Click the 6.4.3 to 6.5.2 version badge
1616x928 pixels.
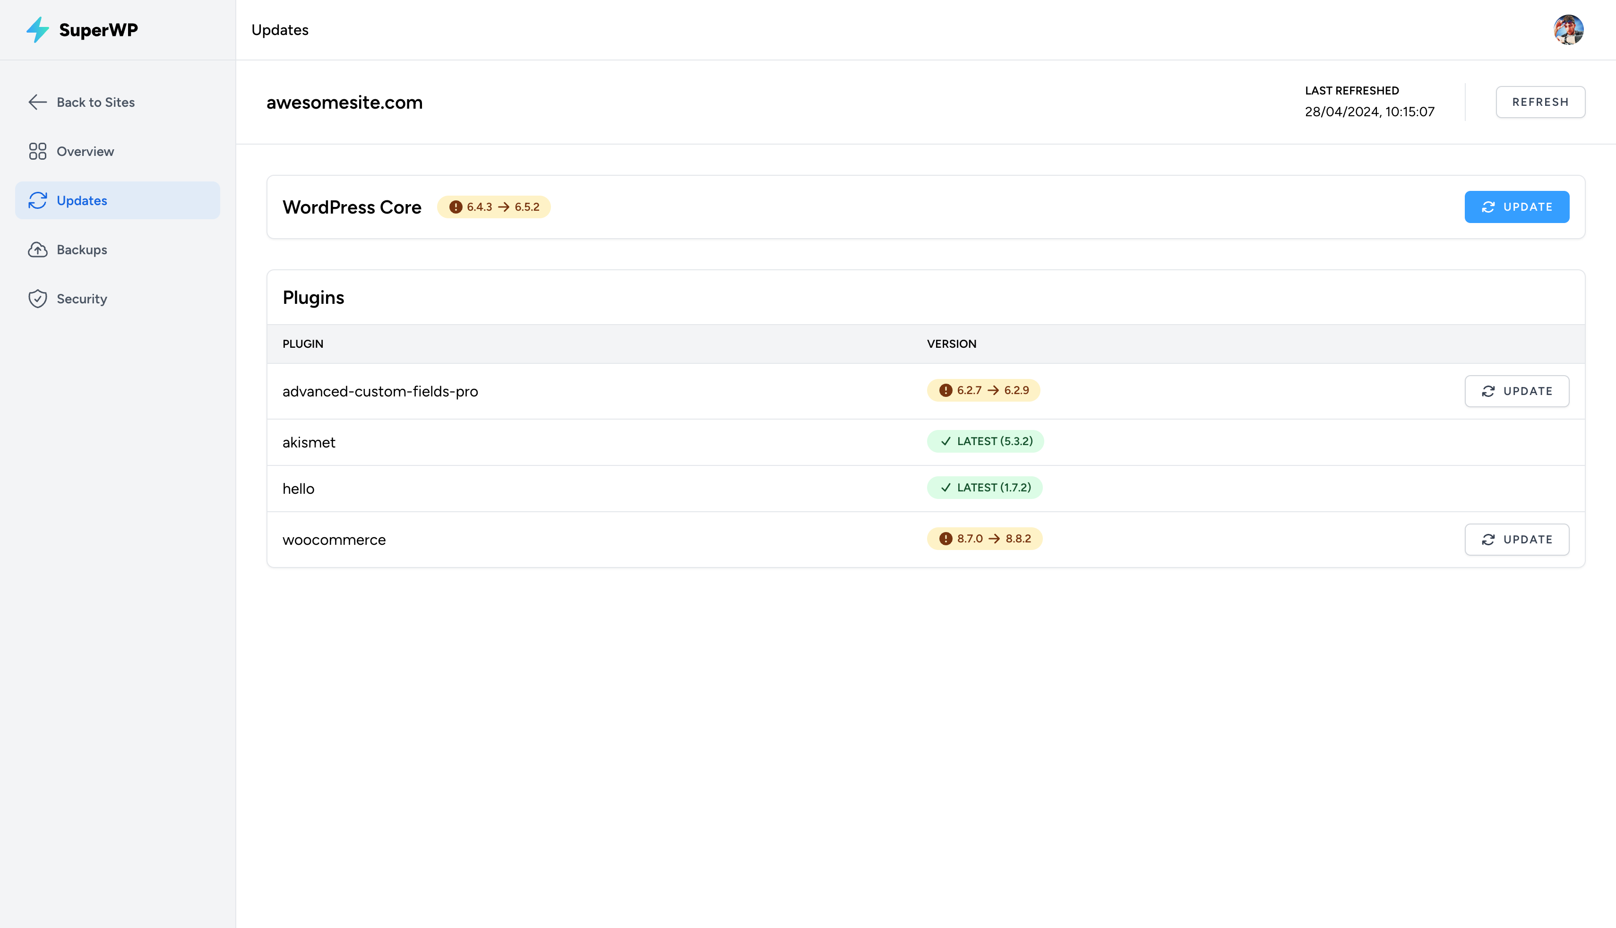coord(494,206)
